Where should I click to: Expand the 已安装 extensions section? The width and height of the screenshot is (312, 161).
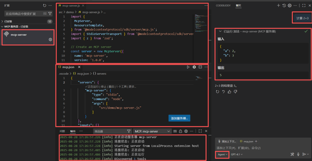tap(28, 21)
